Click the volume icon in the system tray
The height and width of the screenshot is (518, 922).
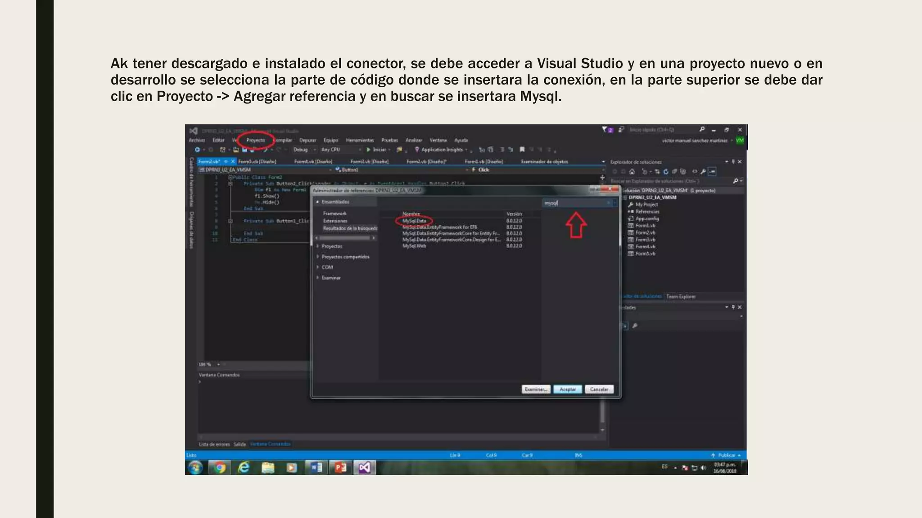point(703,468)
